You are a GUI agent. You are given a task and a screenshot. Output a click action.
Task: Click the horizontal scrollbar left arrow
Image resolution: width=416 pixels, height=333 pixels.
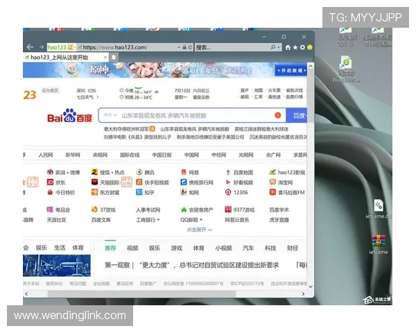(26, 293)
